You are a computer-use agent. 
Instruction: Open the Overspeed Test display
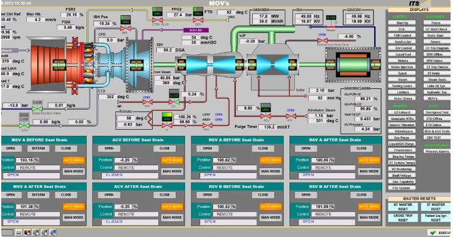click(437, 113)
